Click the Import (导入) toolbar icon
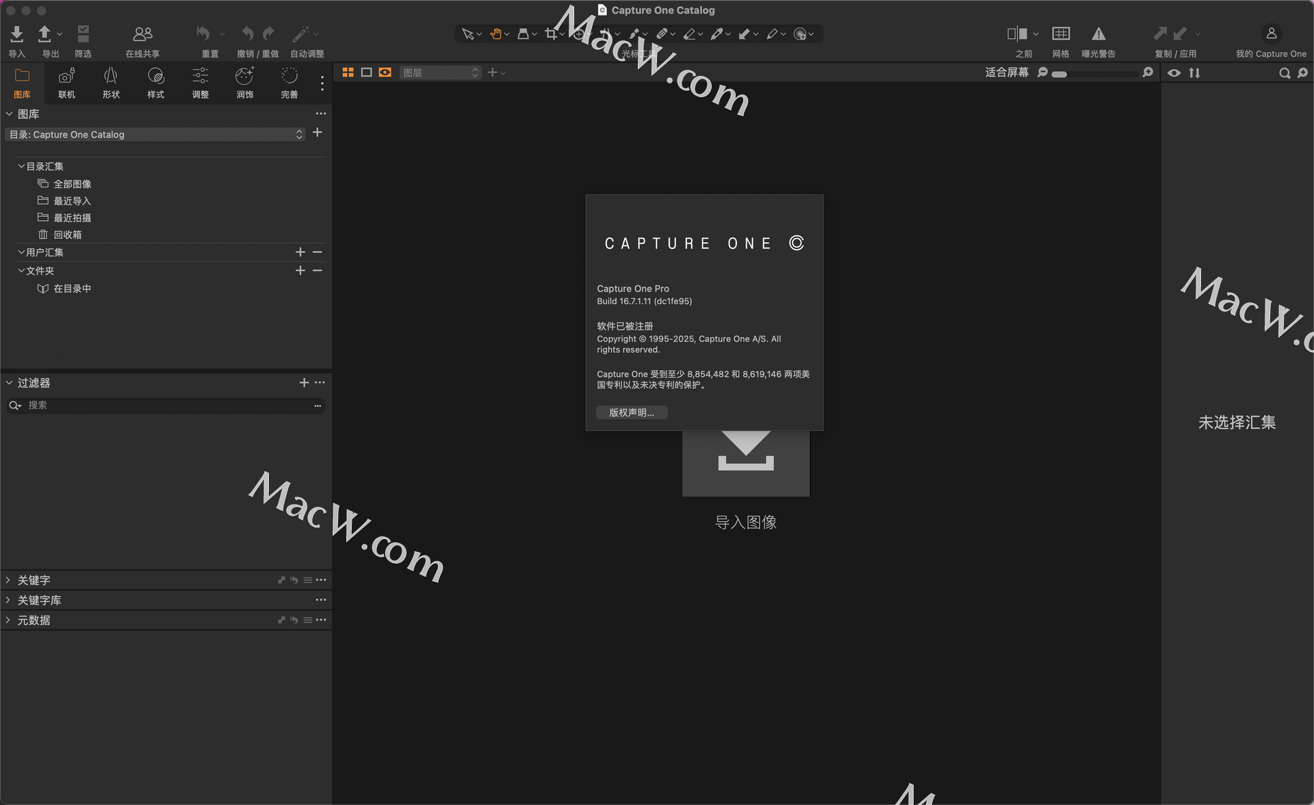 17,34
